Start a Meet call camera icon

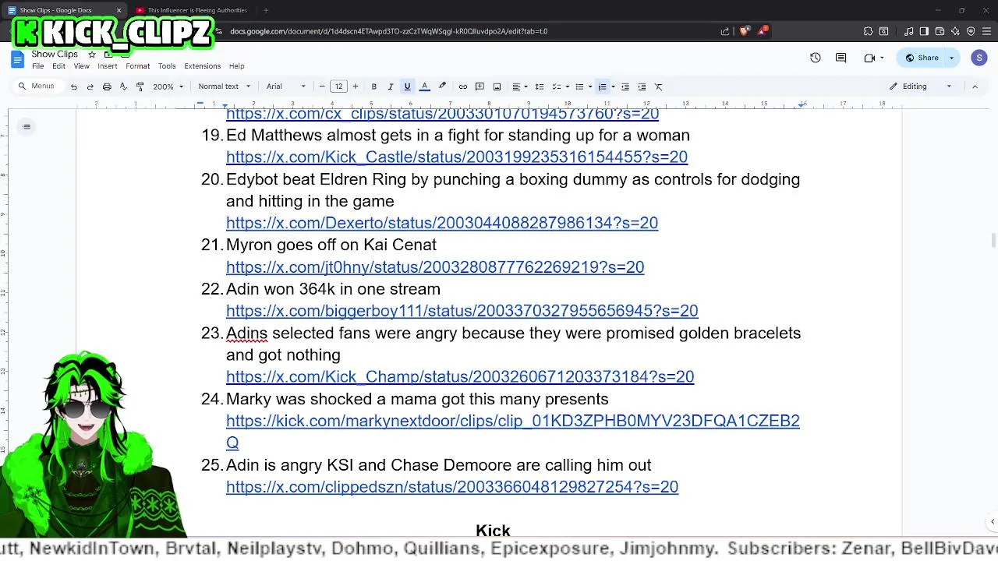[x=869, y=58]
